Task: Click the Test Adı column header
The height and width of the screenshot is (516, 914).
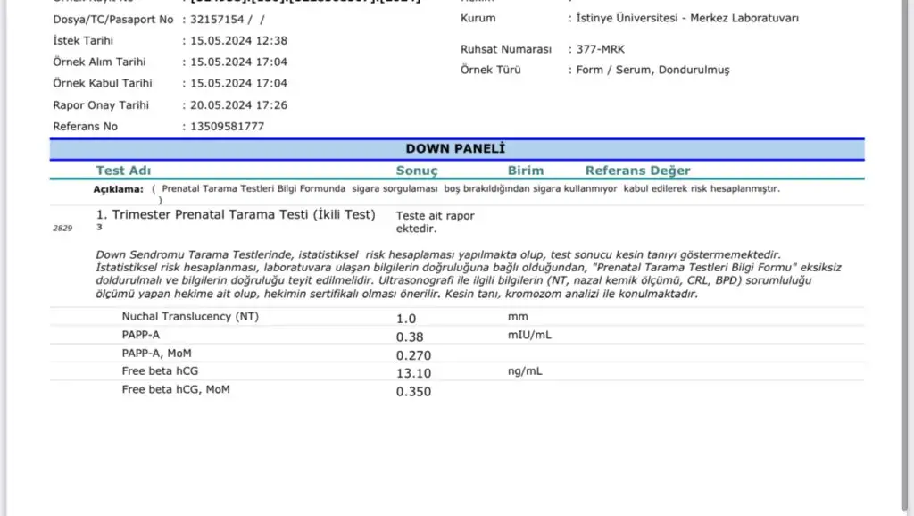Action: coord(123,171)
